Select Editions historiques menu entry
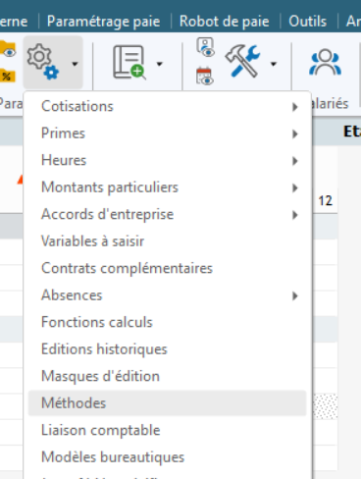The height and width of the screenshot is (479, 361). 167,349
